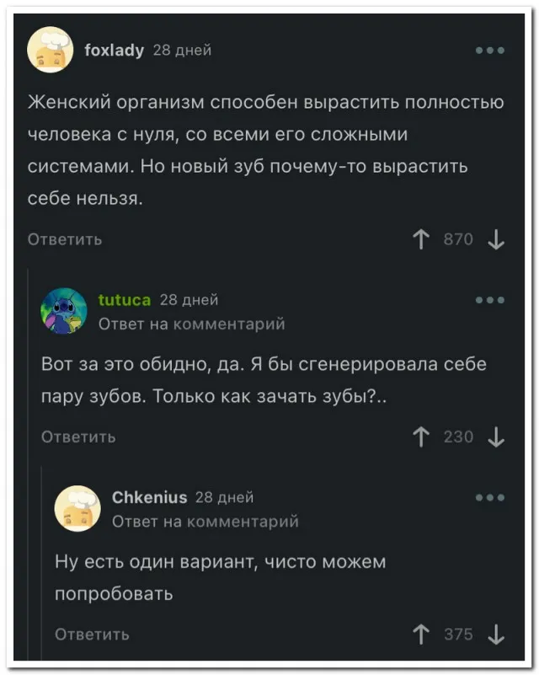Go to the Chkenius username profile
This screenshot has width=539, height=675.
[150, 497]
